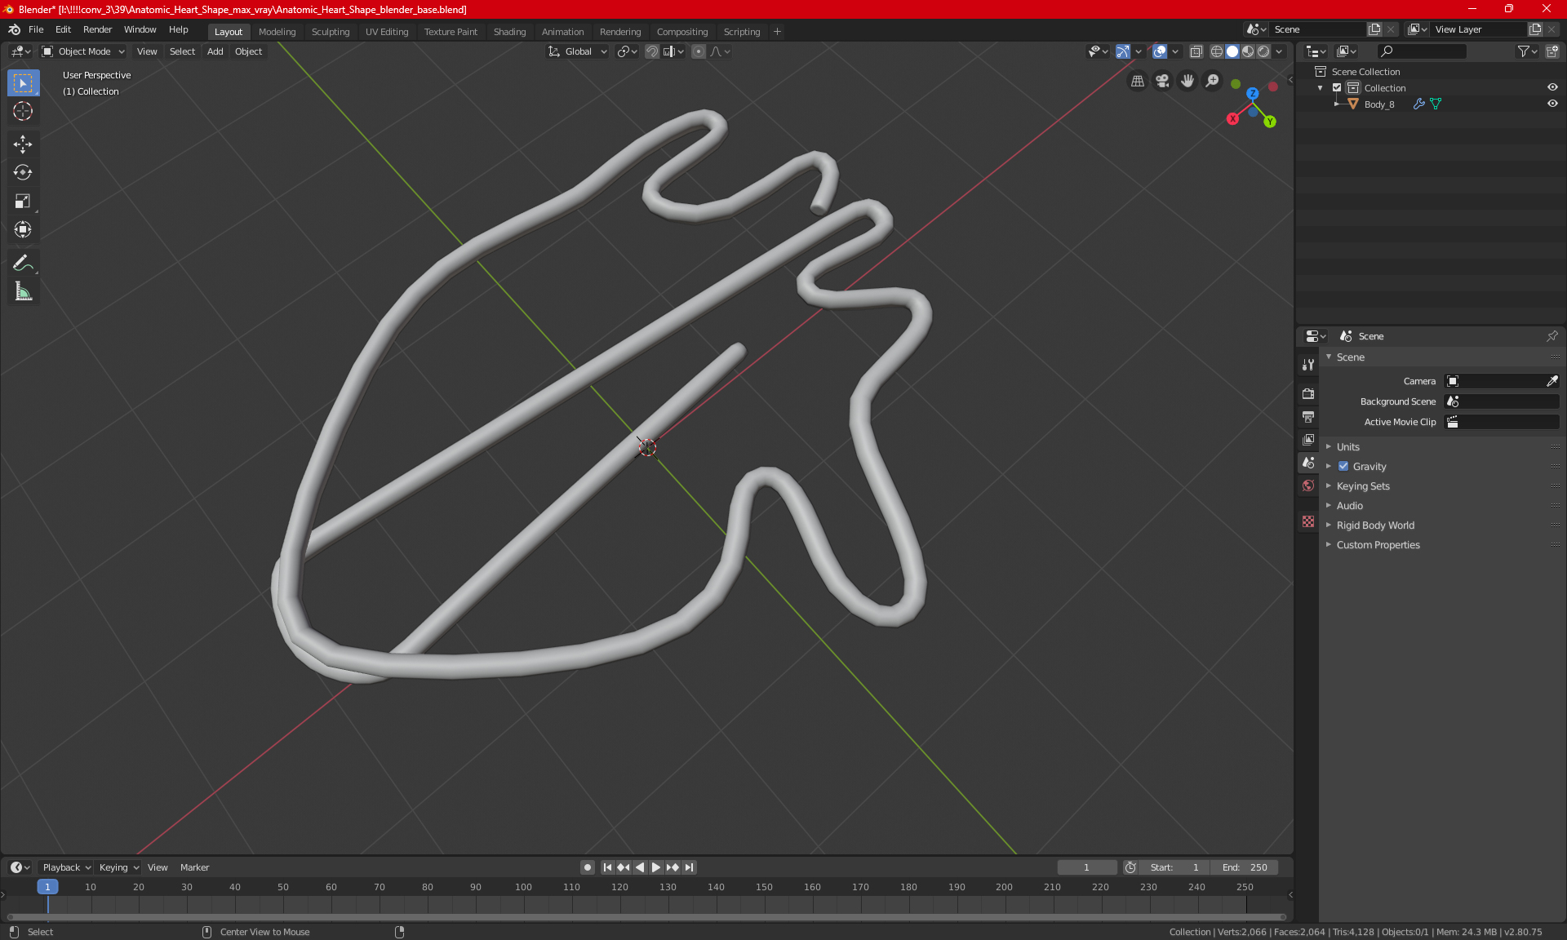Jump to the animation start
The image size is (1567, 940).
(x=607, y=867)
